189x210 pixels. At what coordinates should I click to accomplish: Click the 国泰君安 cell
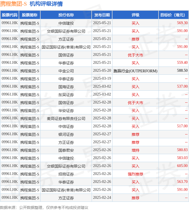pos(66,150)
